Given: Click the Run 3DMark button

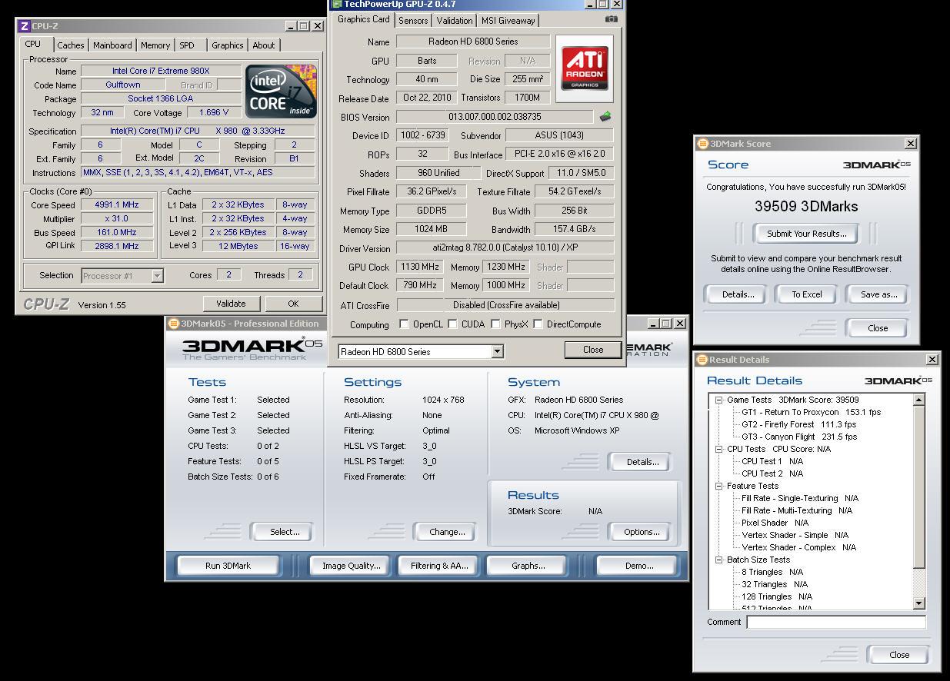Looking at the screenshot, I should 228,566.
